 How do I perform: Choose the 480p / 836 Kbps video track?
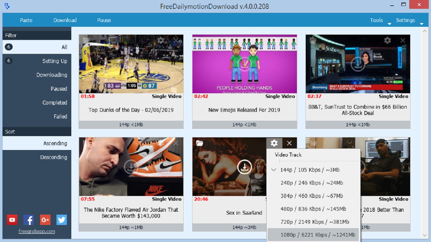pyautogui.click(x=313, y=209)
